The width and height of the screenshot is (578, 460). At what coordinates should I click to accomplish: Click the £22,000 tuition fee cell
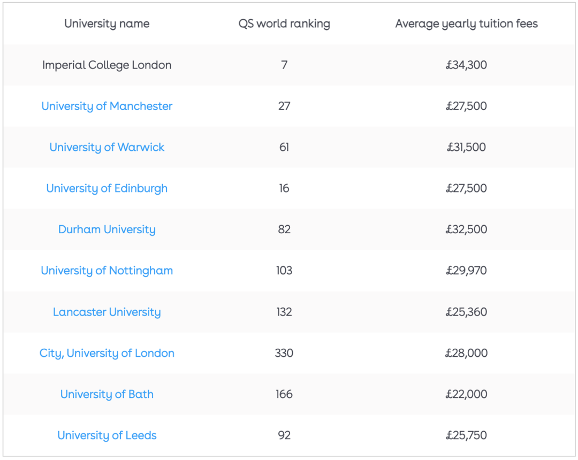click(x=466, y=394)
